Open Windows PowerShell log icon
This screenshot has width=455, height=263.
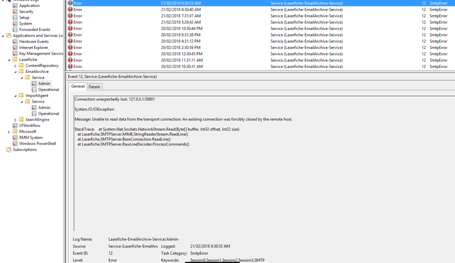pos(15,144)
